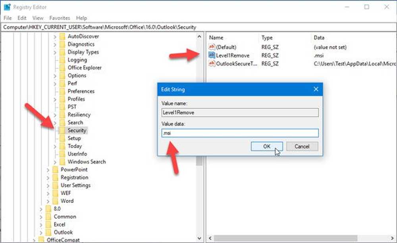Expand the Resiliency key

click(55, 115)
